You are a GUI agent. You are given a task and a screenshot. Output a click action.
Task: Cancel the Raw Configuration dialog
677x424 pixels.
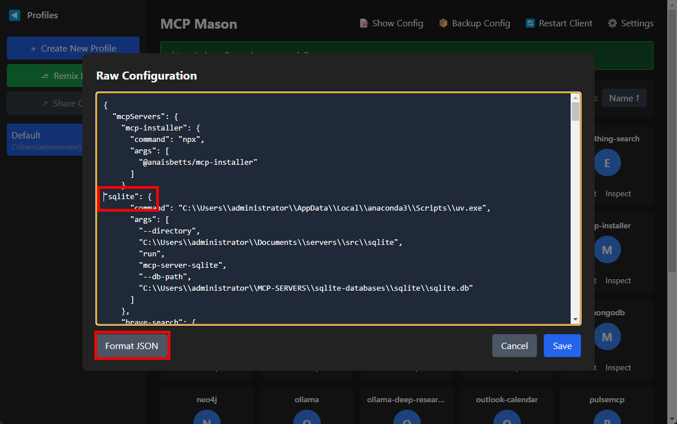tap(514, 346)
